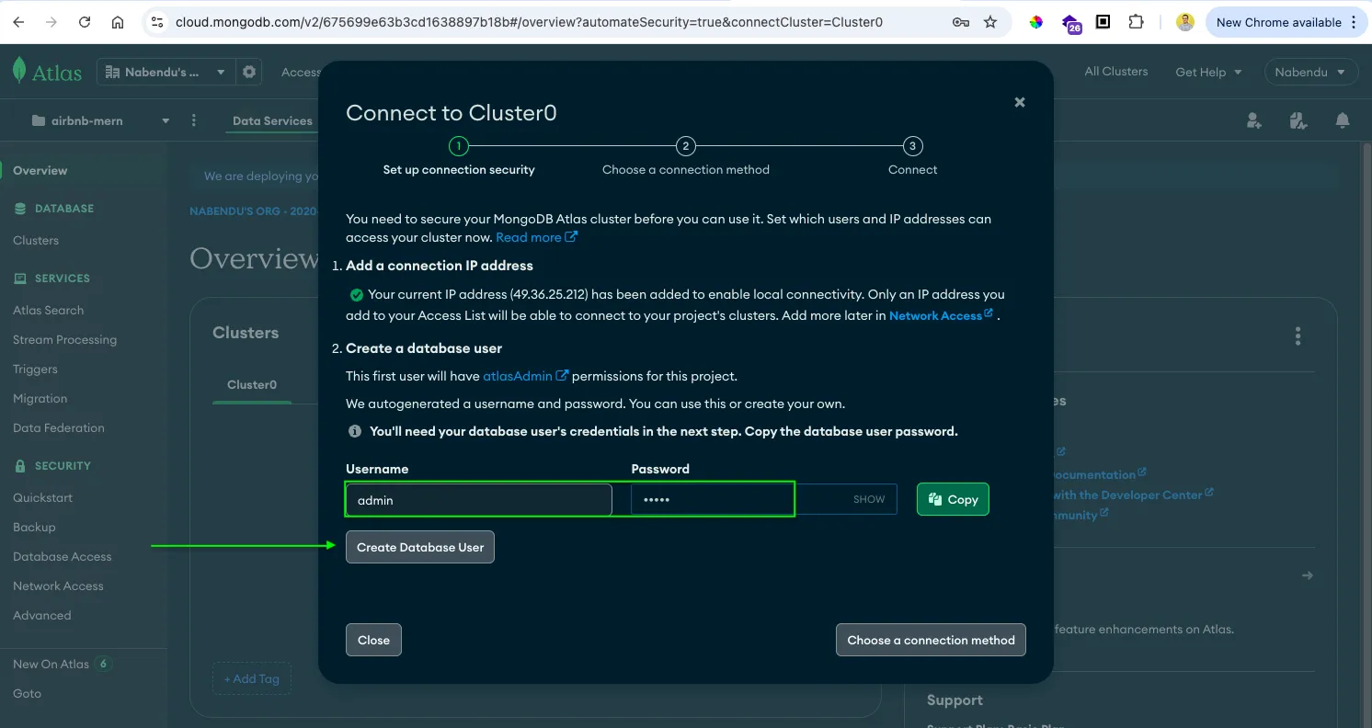Open Backup in the sidebar
This screenshot has height=728, width=1372.
34,527
